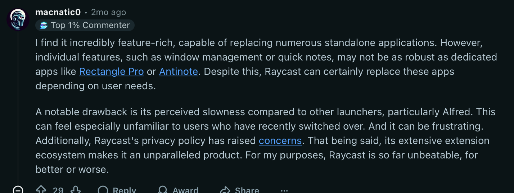Downvote the macnatic0 comment

[76, 190]
